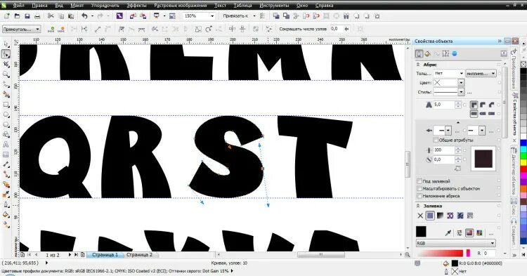Image resolution: width=527 pixels, height=276 pixels.
Task: Select the Ellipse tool in toolbox
Action: [x=6, y=115]
